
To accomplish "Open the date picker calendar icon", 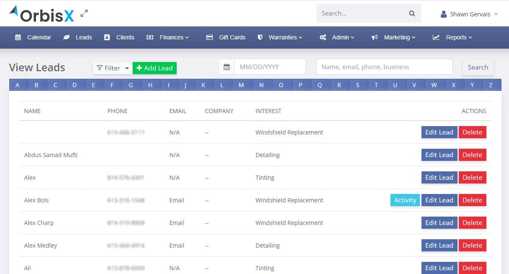I will point(226,66).
